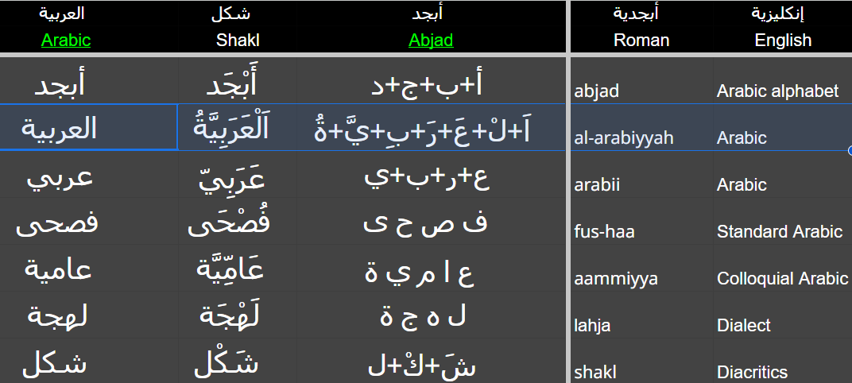852x383 pixels.
Task: Select the "fus-haa" cell
Action: [604, 232]
